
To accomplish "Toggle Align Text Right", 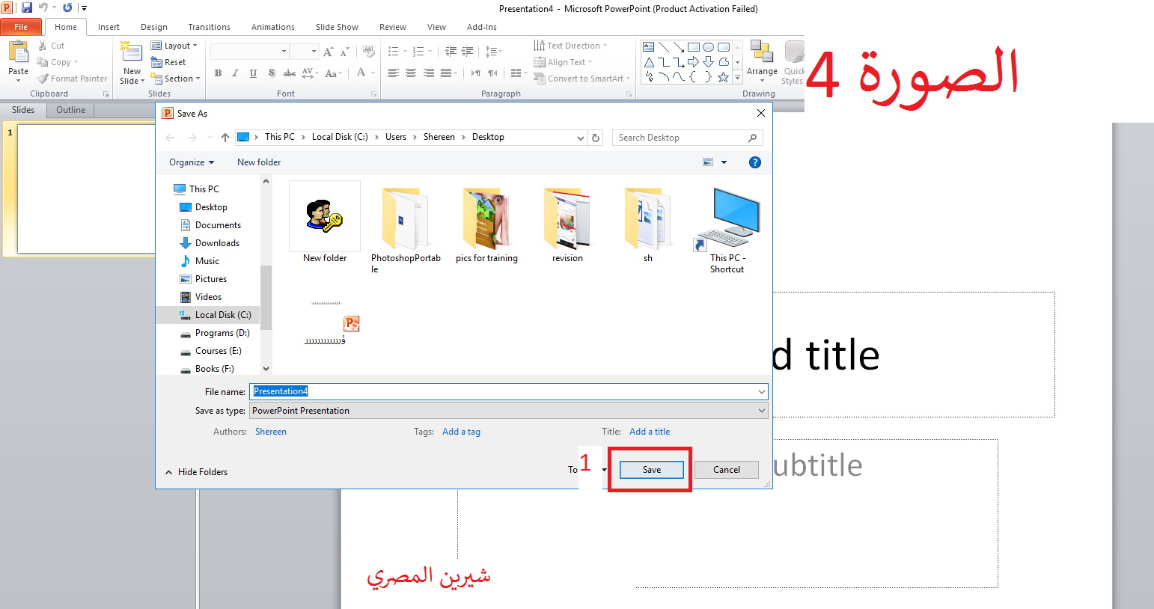I will click(429, 73).
